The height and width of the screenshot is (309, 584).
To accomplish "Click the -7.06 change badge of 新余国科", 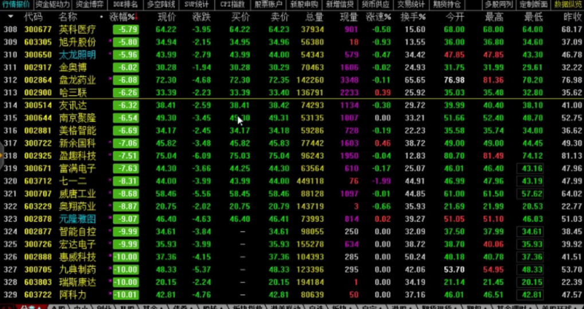I will (x=126, y=143).
